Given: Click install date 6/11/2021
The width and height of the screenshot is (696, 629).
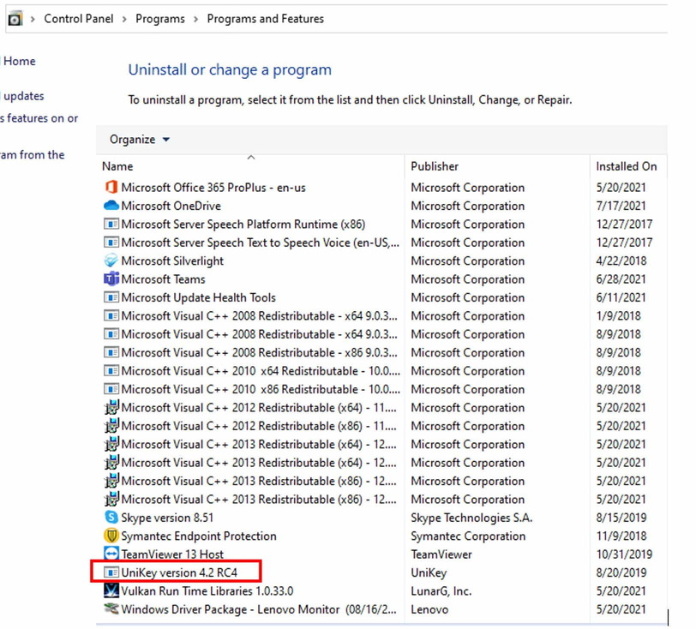Looking at the screenshot, I should 621,297.
